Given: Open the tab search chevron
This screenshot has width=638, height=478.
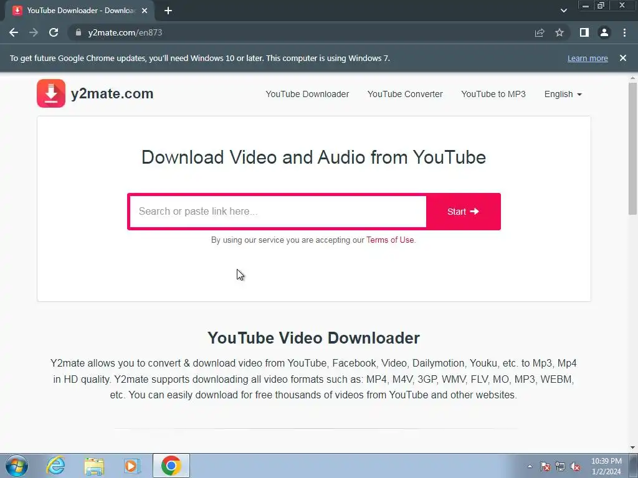Looking at the screenshot, I should (563, 11).
